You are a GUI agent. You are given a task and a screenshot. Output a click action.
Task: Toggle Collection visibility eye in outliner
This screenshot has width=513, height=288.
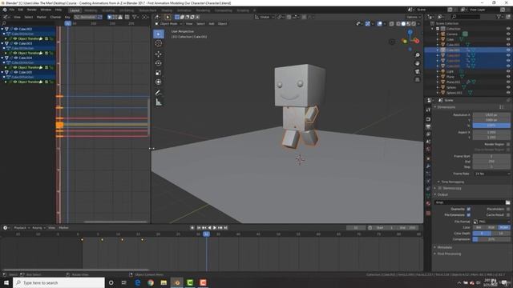(508, 29)
